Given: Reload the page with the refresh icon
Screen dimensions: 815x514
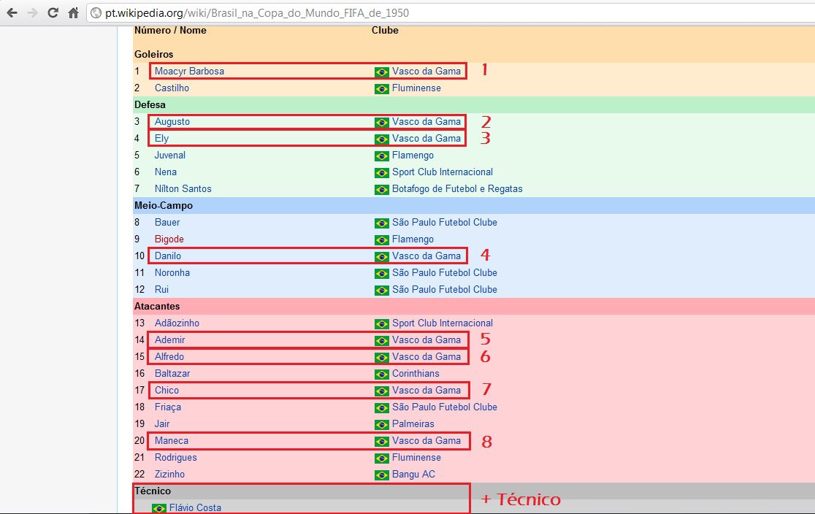Looking at the screenshot, I should (x=53, y=12).
